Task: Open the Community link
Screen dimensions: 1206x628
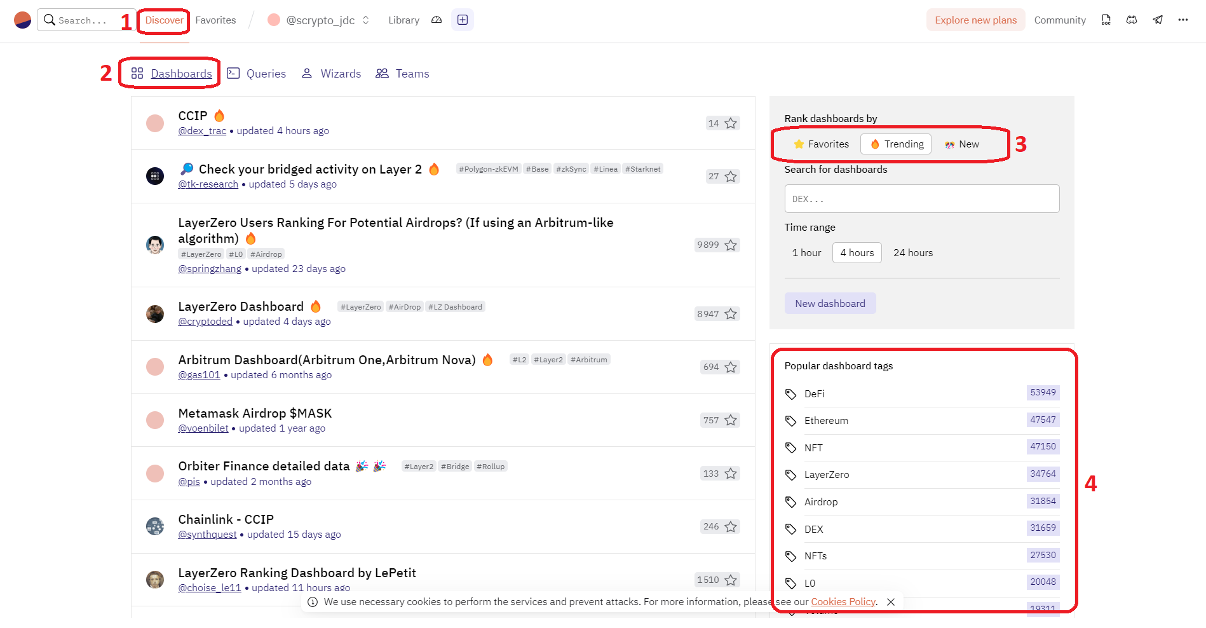Action: (x=1060, y=20)
